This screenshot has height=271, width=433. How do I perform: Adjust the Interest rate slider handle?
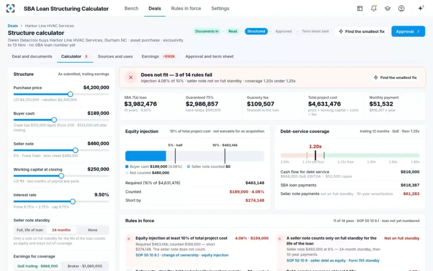[73, 201]
